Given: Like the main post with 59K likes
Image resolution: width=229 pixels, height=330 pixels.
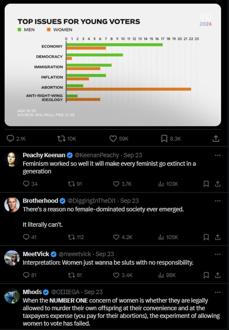Looking at the screenshot, I should [113, 139].
